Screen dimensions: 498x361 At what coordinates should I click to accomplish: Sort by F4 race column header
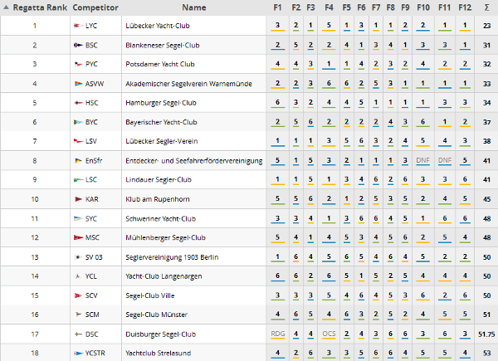(x=329, y=7)
